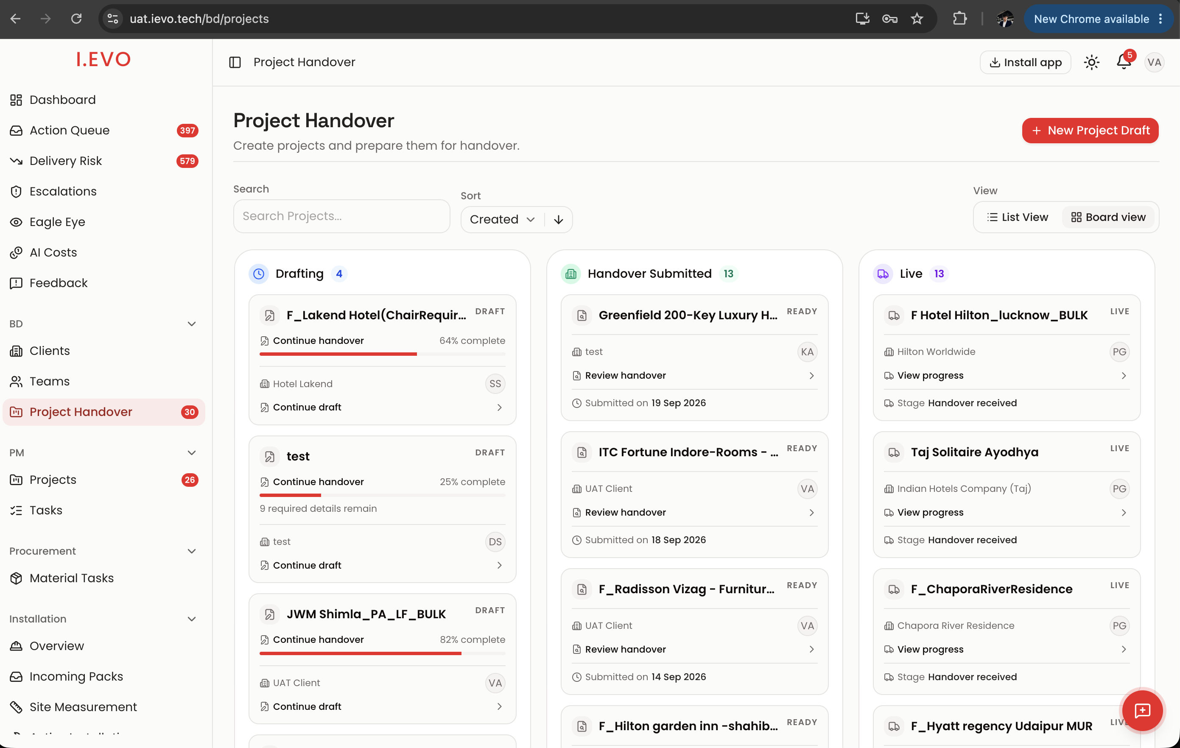Click Chrome's install app icon in address bar

(862, 19)
